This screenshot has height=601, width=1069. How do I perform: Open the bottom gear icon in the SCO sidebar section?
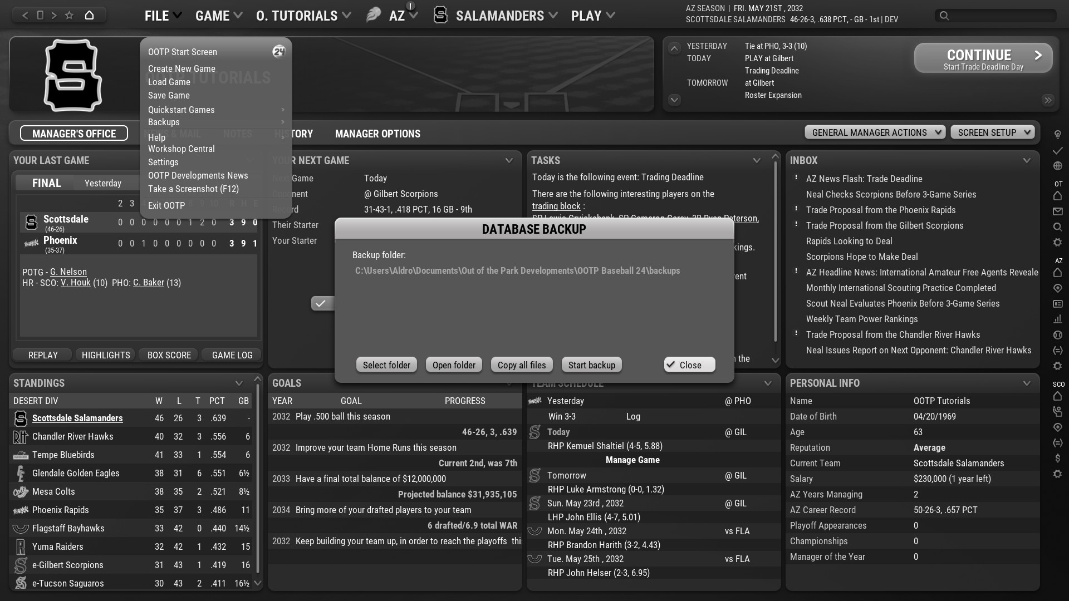[1058, 474]
